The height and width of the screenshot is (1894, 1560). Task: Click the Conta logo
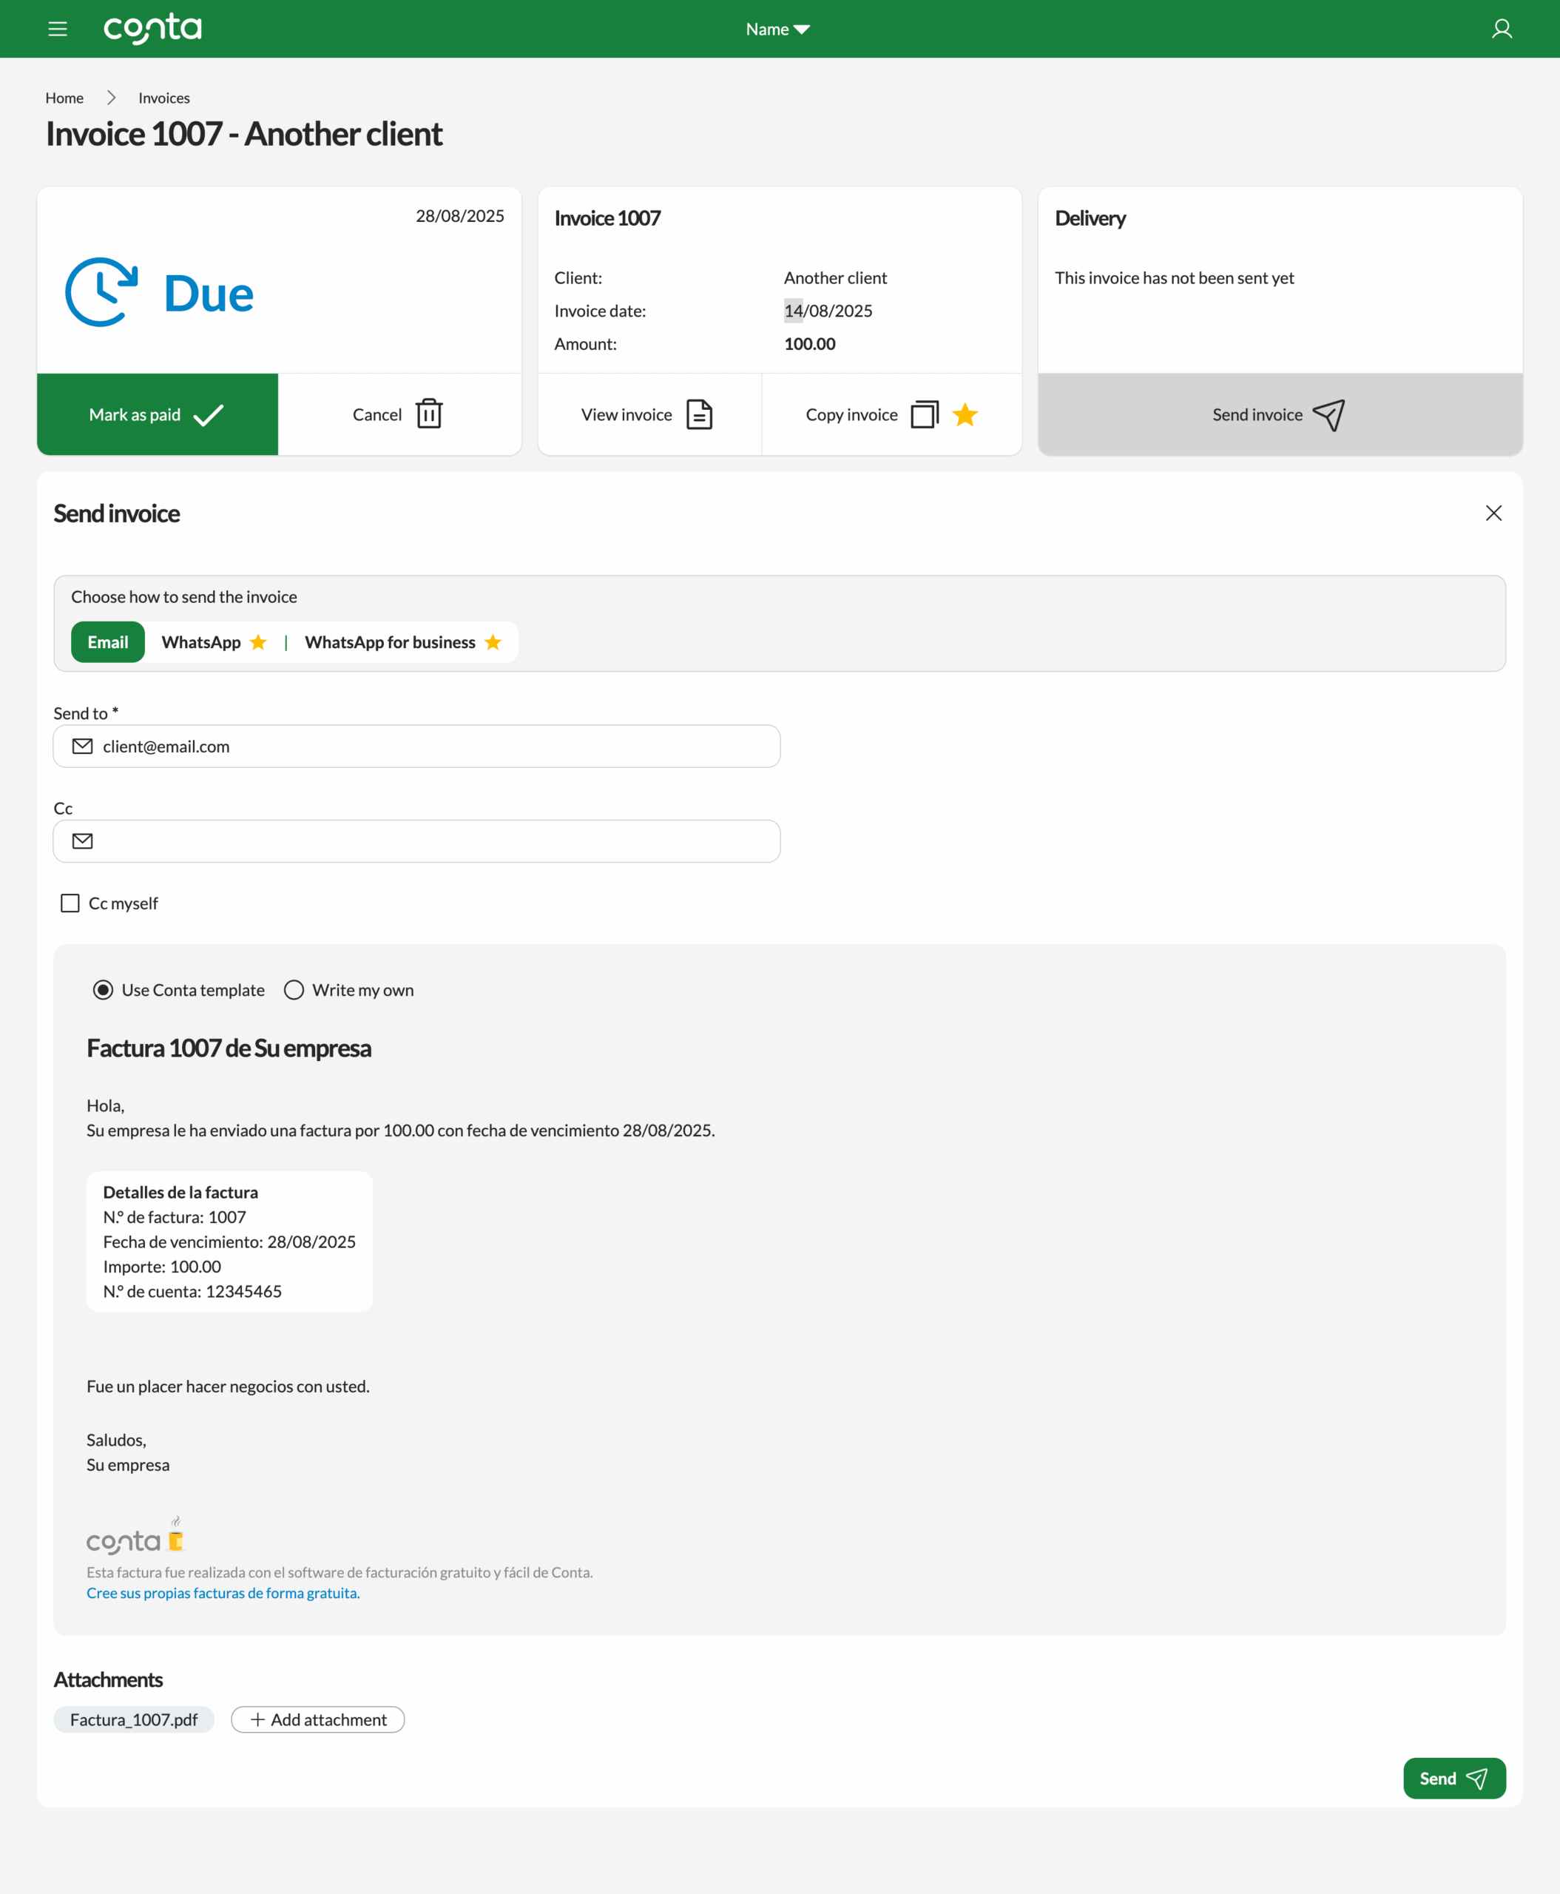(153, 29)
